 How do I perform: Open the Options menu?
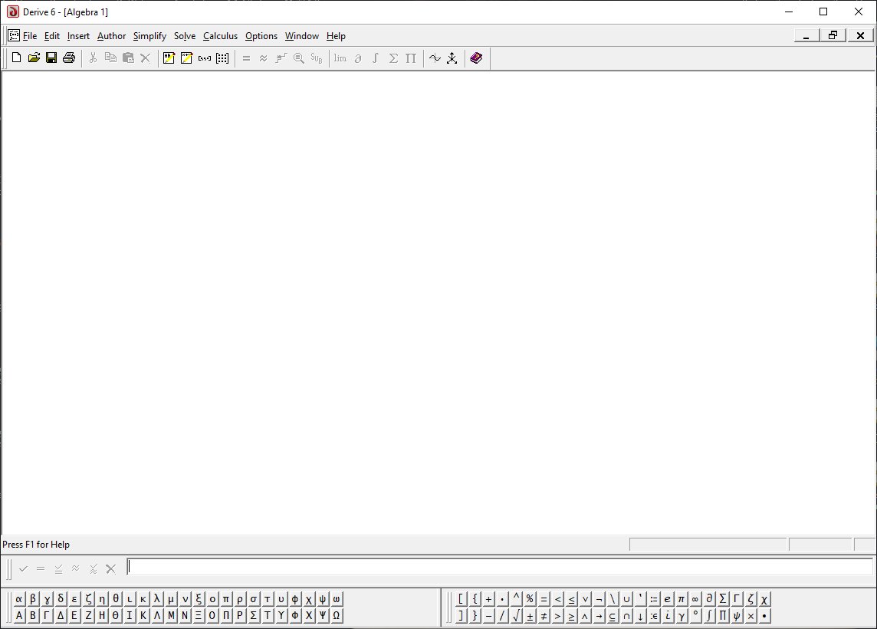tap(261, 36)
